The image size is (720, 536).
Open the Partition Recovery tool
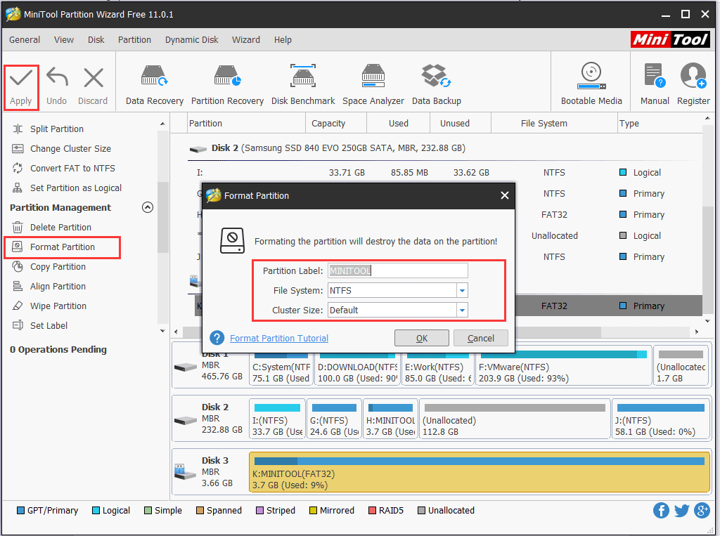pyautogui.click(x=227, y=86)
